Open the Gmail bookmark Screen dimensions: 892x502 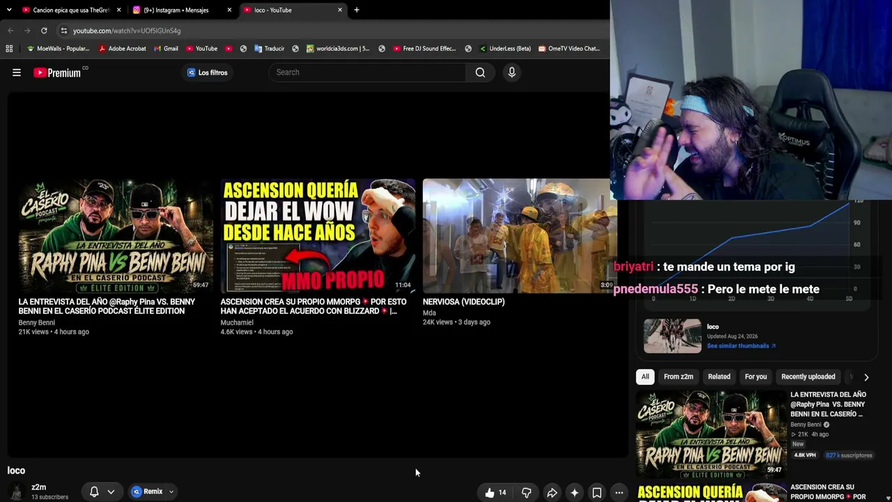coord(166,49)
